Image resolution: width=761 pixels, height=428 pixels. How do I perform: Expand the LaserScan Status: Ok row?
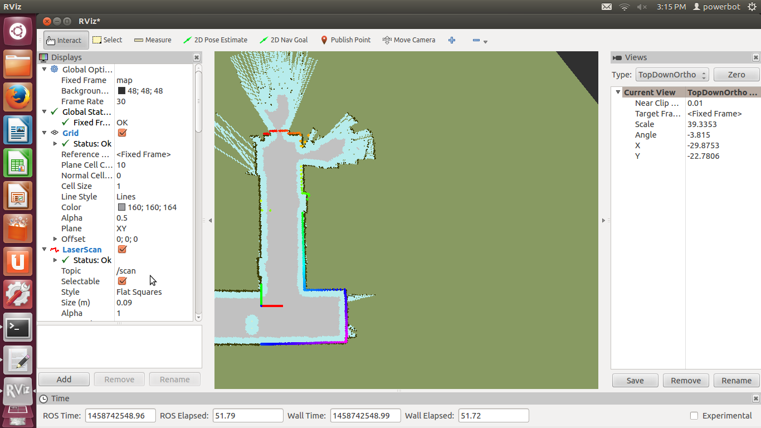[x=55, y=260]
